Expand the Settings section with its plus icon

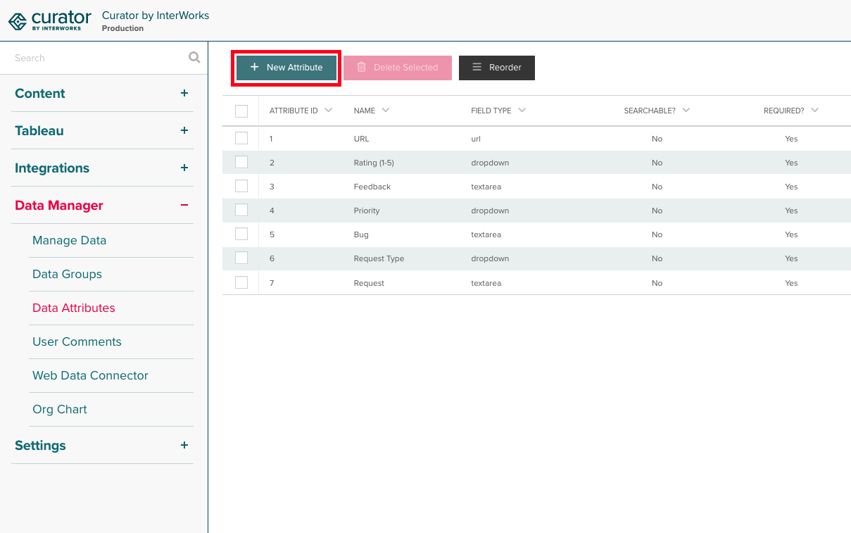tap(184, 445)
